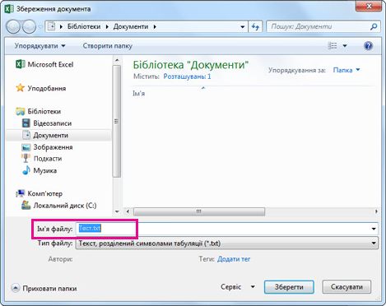Click the Microsoft Excel icon in the sidebar
This screenshot has width=386, height=306.
(20, 64)
